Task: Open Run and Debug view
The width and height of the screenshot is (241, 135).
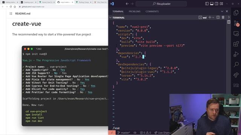Action: (x=236, y=54)
